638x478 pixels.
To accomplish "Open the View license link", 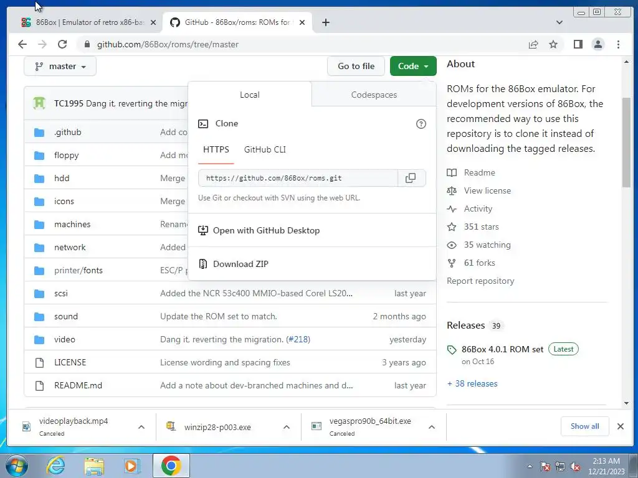I will (479, 190).
